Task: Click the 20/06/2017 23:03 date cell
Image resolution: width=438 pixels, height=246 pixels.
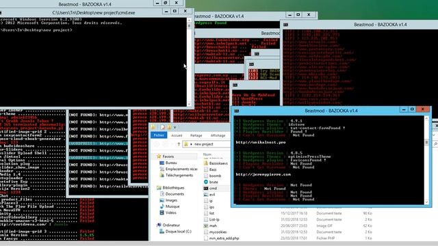Action: (294, 225)
